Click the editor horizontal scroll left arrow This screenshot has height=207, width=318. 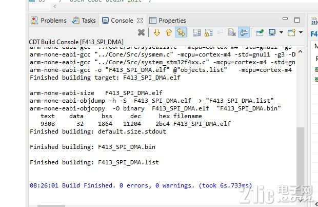(55, 6)
